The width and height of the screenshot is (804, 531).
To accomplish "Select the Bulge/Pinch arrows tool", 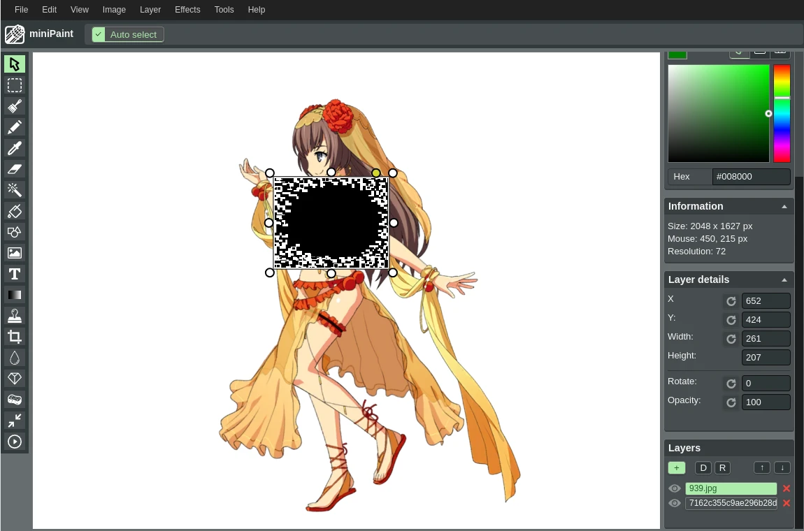I will coord(15,421).
